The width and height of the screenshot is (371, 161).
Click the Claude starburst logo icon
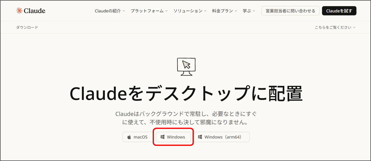click(x=19, y=11)
